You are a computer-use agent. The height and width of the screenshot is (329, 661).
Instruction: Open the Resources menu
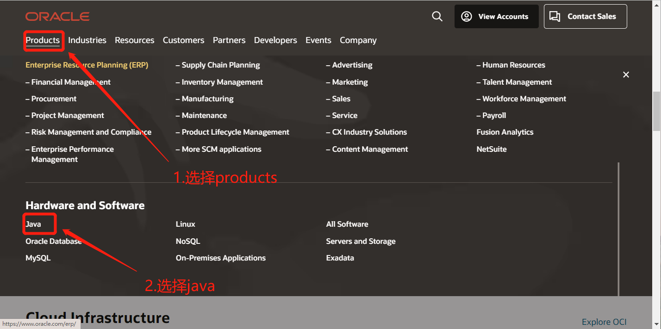[x=134, y=40]
